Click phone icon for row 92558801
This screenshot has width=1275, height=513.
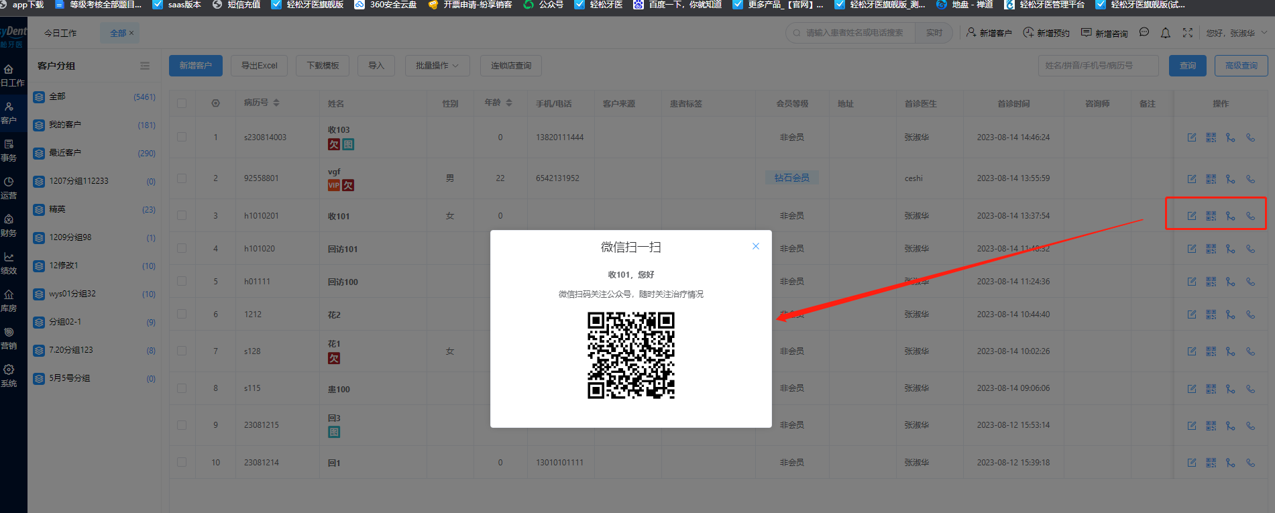tap(1250, 179)
